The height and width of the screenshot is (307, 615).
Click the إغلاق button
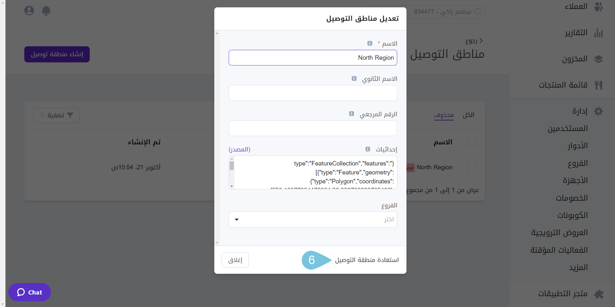(235, 260)
